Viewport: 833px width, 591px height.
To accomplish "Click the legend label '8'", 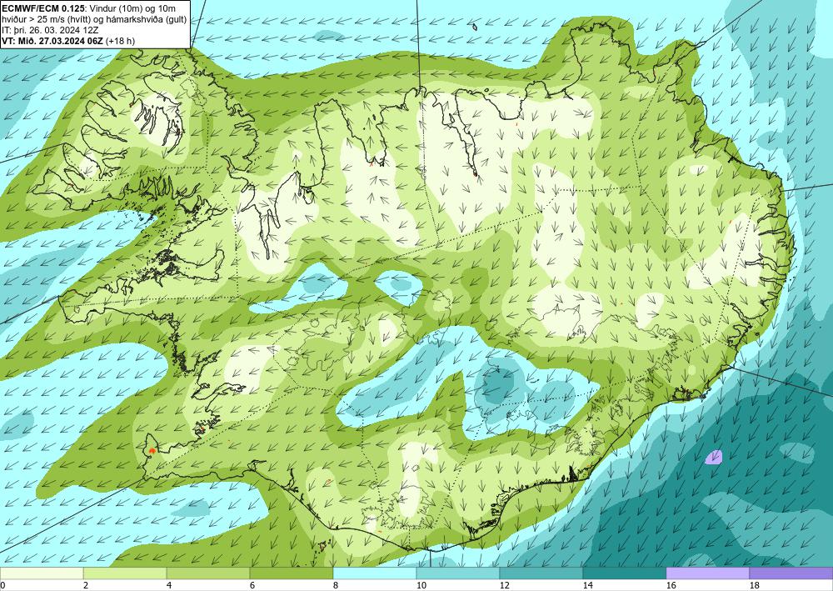I will [336, 585].
